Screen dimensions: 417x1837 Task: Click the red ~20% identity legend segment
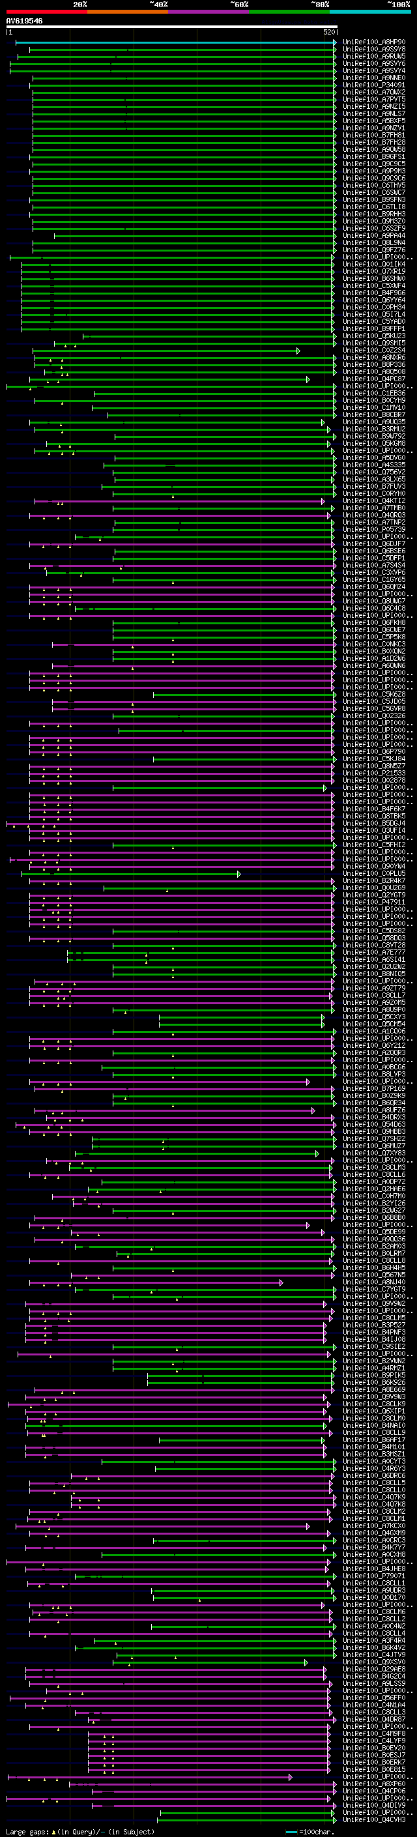coord(46,12)
